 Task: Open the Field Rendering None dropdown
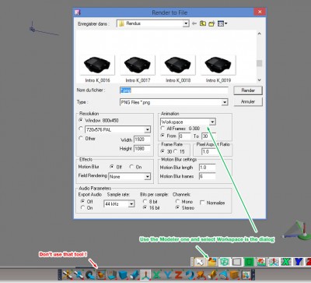[147, 176]
